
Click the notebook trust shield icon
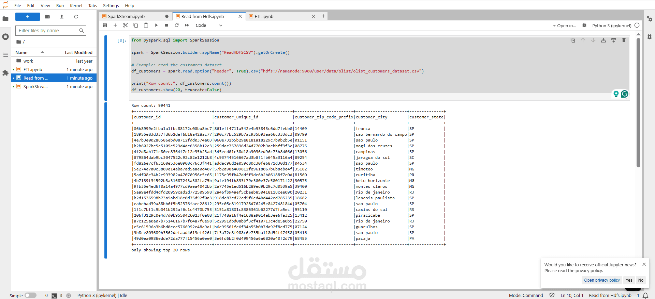pyautogui.click(x=552, y=295)
